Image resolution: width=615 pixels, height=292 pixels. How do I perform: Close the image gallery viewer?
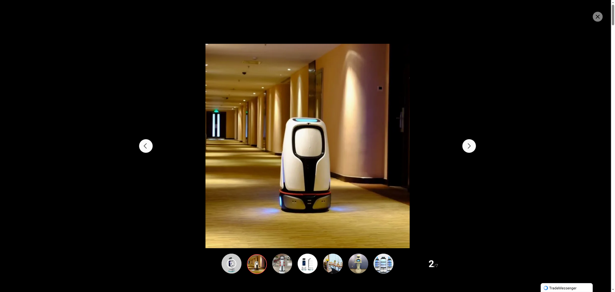pyautogui.click(x=597, y=17)
